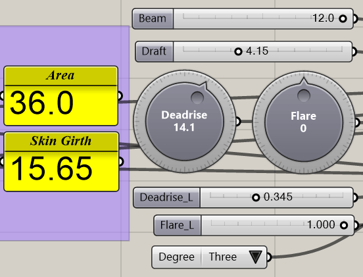Click the Deadrise dial knob indicator
Viewport: 363px width, 277px height.
[197, 97]
